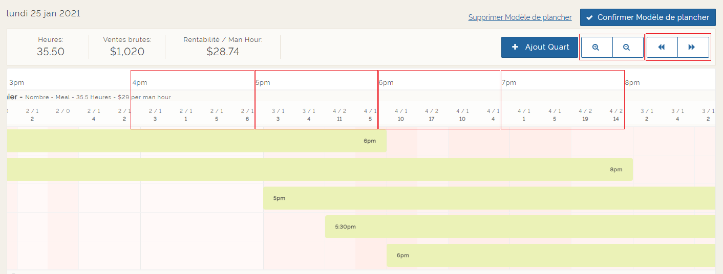723x274 pixels.
Task: Select the 7pm hour header
Action: pyautogui.click(x=508, y=82)
